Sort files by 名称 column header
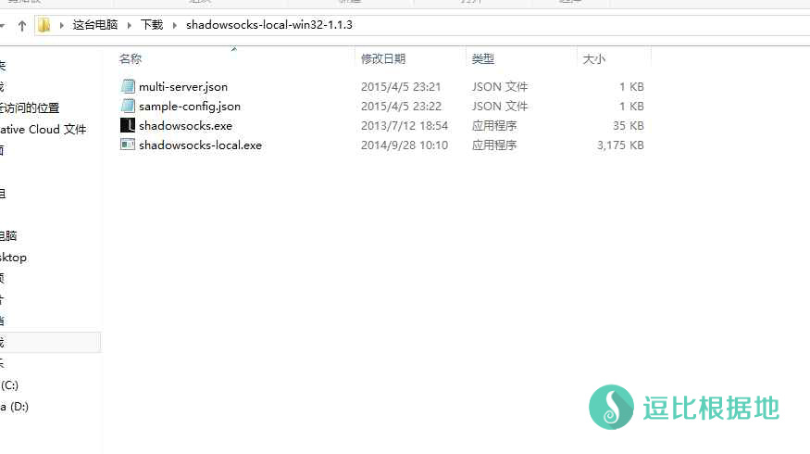 [131, 58]
